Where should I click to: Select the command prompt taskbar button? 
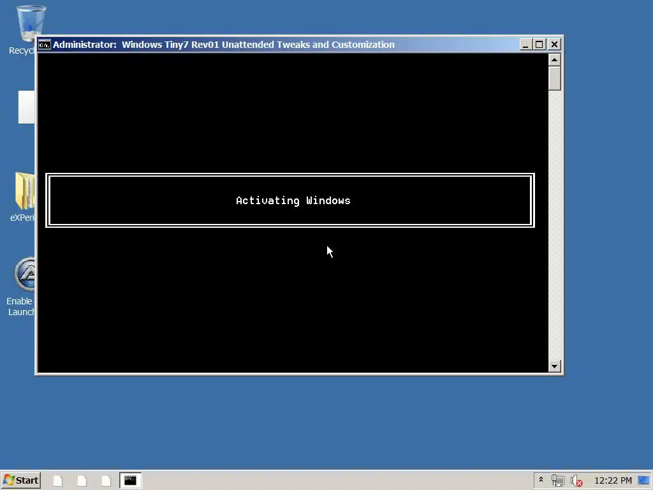(130, 480)
